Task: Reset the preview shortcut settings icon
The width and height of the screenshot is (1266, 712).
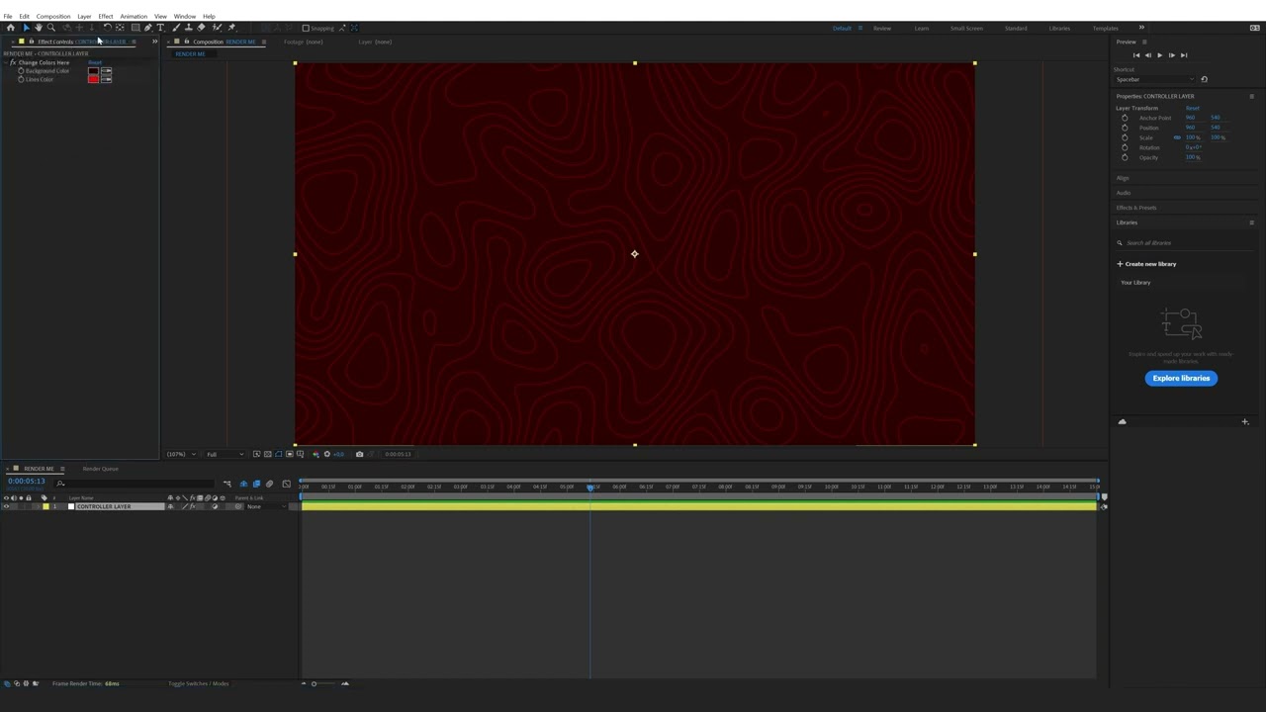Action: tap(1204, 79)
